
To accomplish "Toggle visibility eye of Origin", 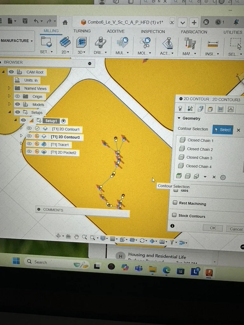I will [x=18, y=96].
